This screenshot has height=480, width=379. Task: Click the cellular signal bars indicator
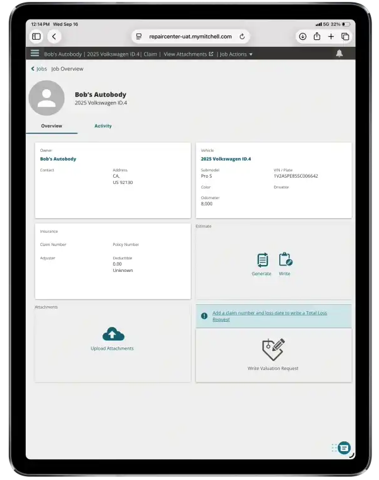(319, 24)
